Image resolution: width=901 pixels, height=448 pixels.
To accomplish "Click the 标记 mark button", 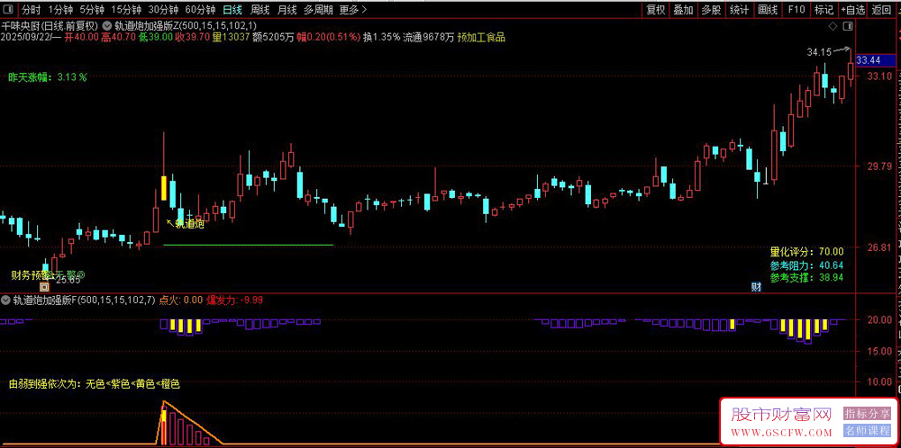I will [x=824, y=9].
